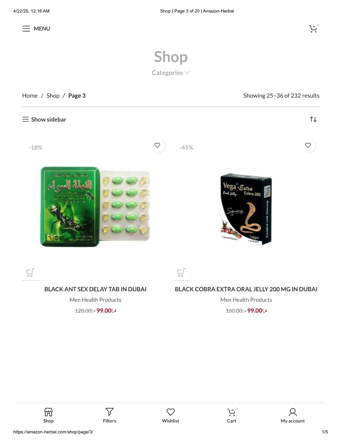341x442 pixels.
Task: Open Wishlist in bottom navigation bar
Action: [170, 415]
